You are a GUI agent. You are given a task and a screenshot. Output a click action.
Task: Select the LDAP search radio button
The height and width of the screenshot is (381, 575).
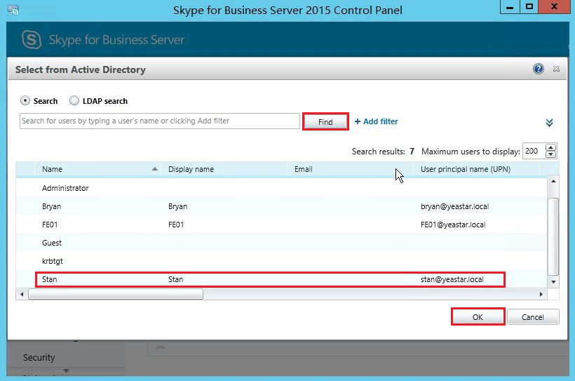pyautogui.click(x=74, y=100)
